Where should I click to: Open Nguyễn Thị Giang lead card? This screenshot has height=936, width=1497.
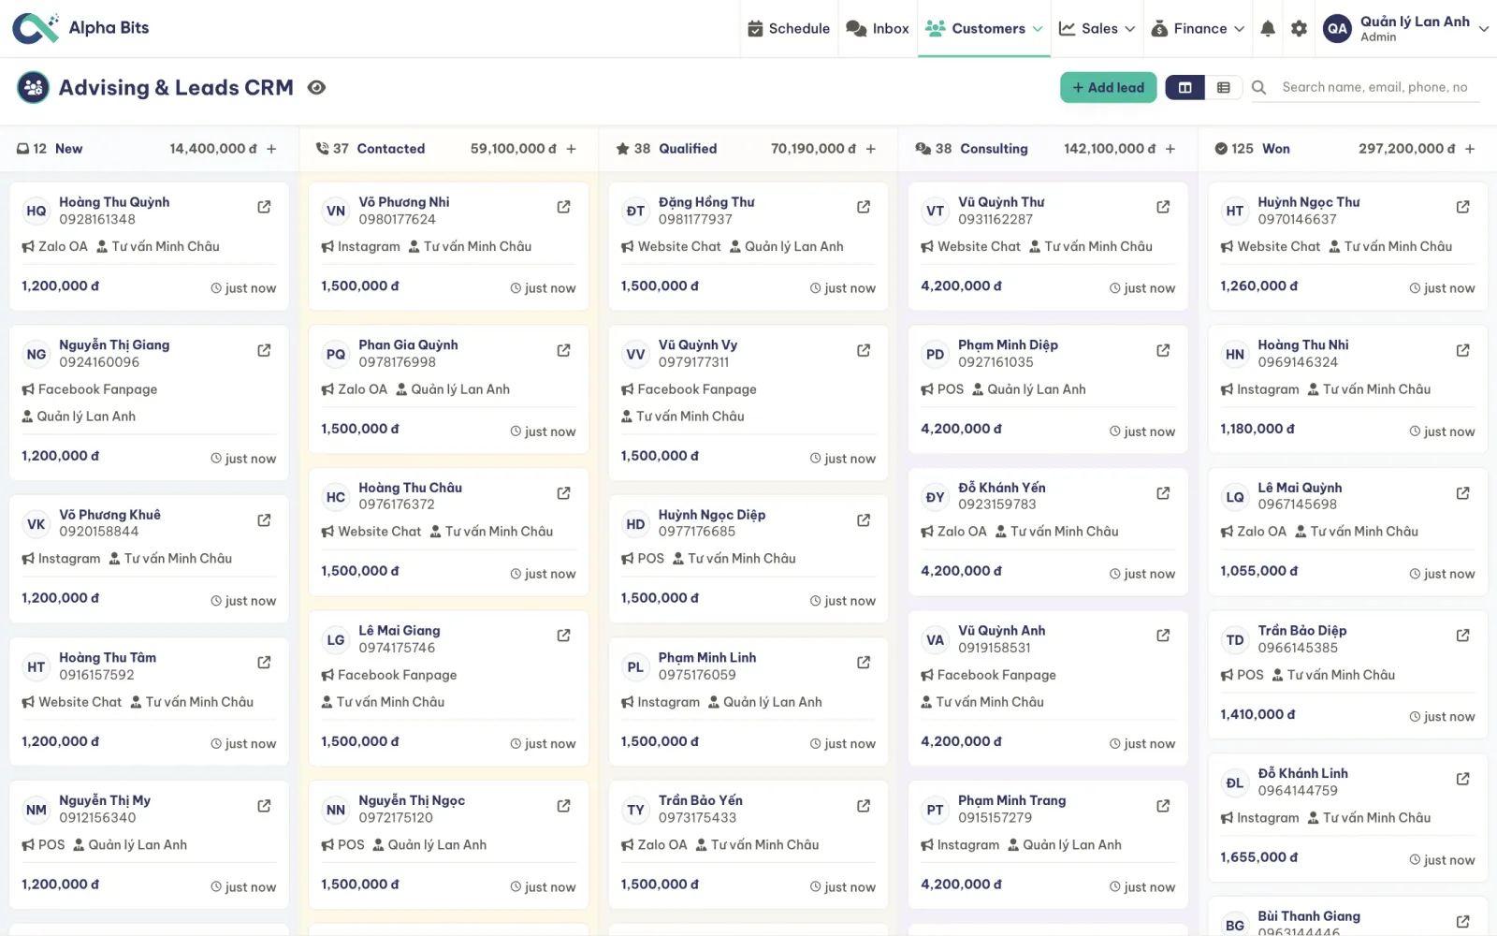149,402
